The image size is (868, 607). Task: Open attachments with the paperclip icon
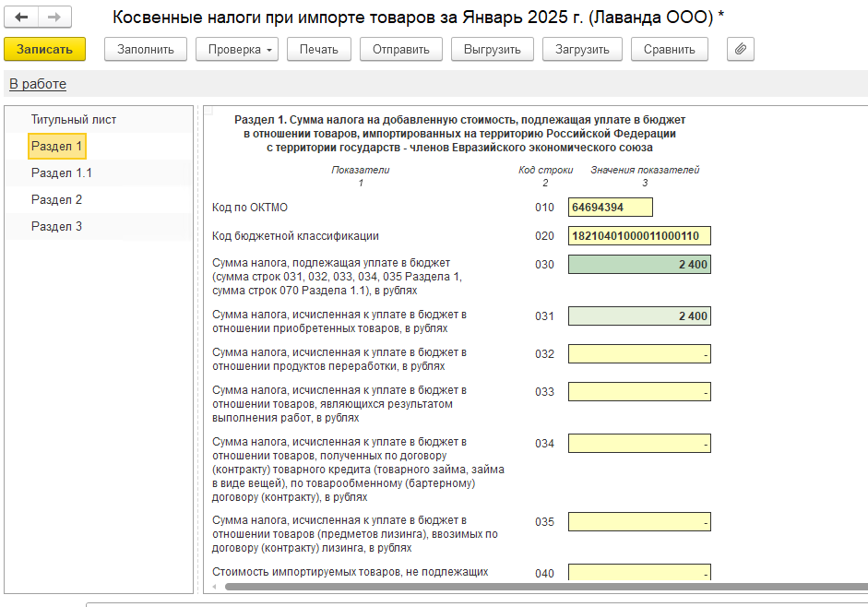pos(740,49)
